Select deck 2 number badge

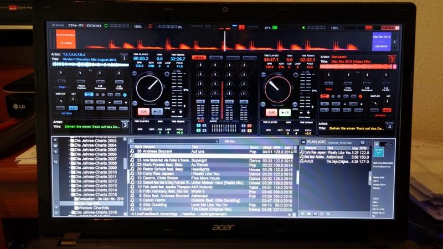pos(392,60)
